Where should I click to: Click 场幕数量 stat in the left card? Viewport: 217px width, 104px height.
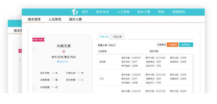click(x=49, y=80)
